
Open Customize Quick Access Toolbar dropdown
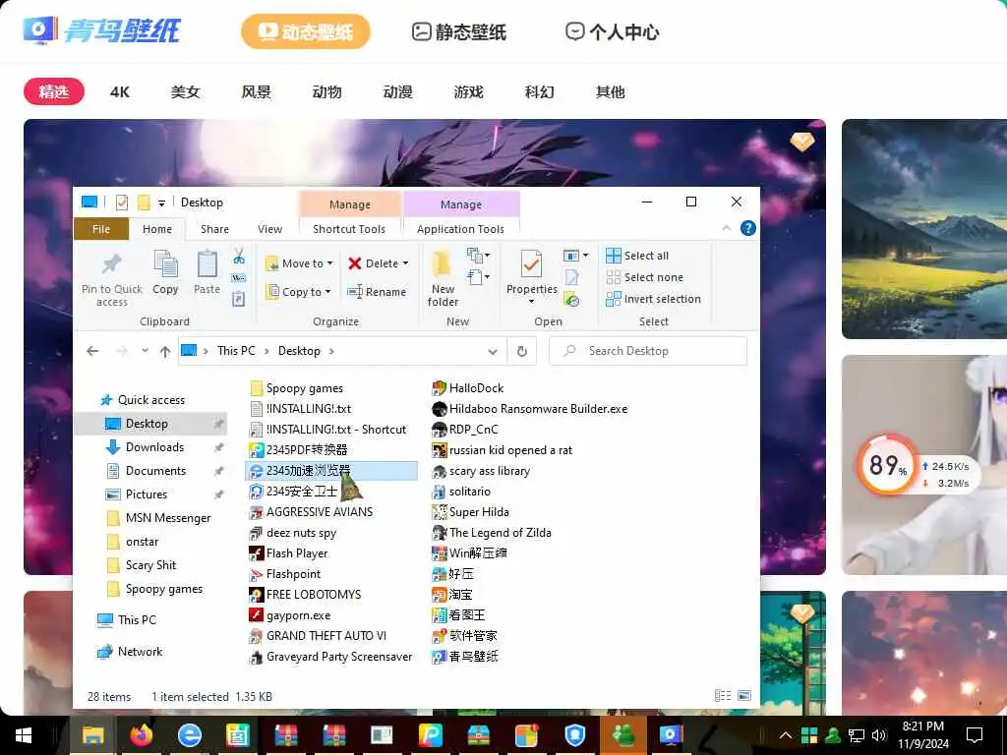[x=162, y=203]
